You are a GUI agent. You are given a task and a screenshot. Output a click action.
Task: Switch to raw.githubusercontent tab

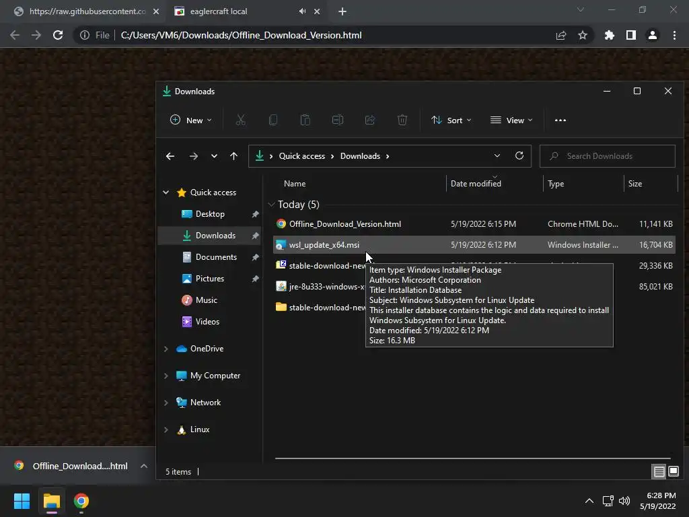(81, 11)
